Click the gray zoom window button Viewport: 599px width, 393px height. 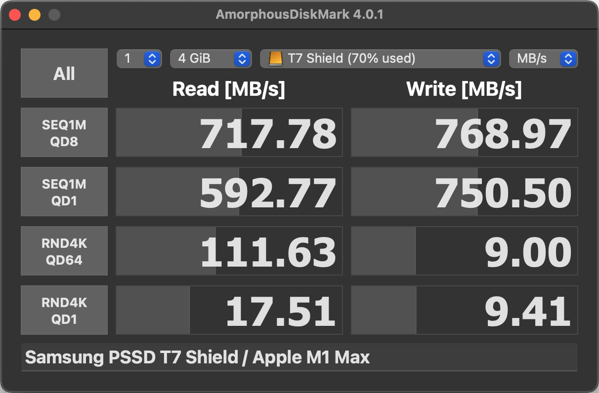pyautogui.click(x=54, y=15)
